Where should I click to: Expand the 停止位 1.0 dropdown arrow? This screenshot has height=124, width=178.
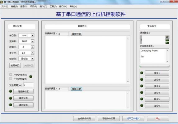coord(32,53)
